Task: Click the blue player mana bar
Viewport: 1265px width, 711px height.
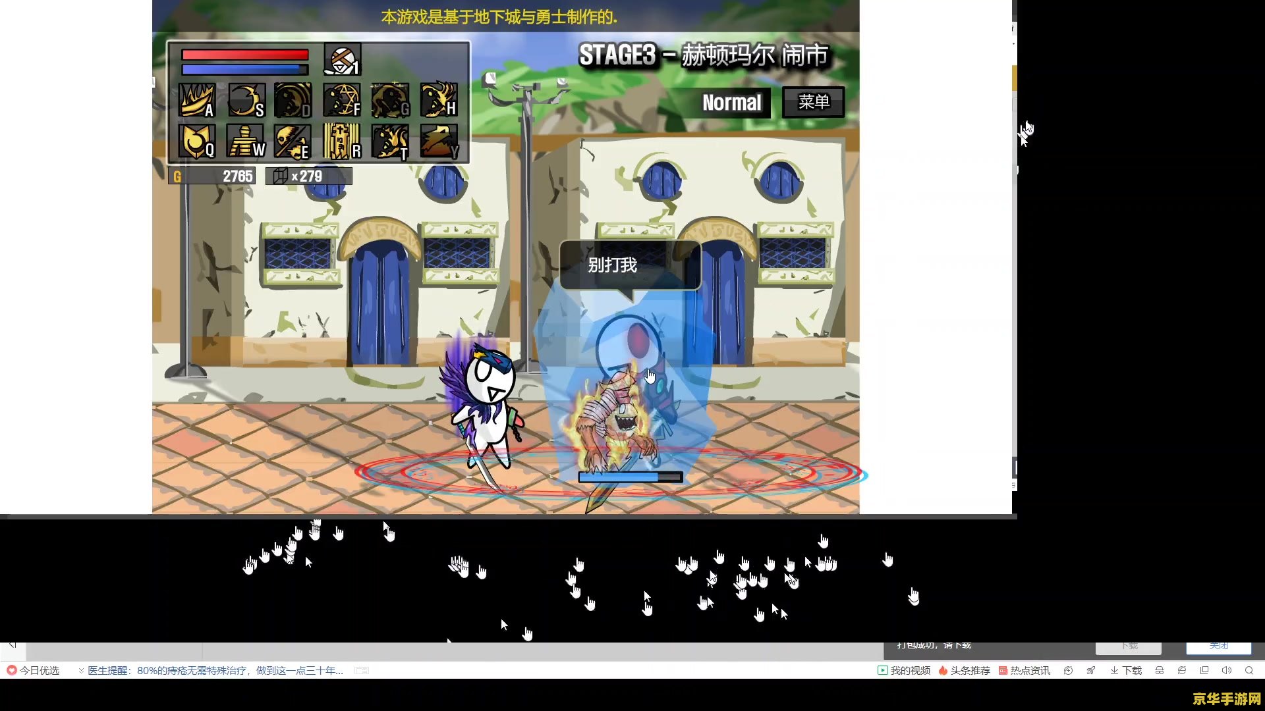Action: tap(245, 69)
